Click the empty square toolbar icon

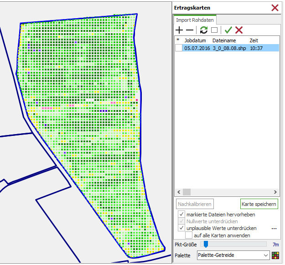214,30
